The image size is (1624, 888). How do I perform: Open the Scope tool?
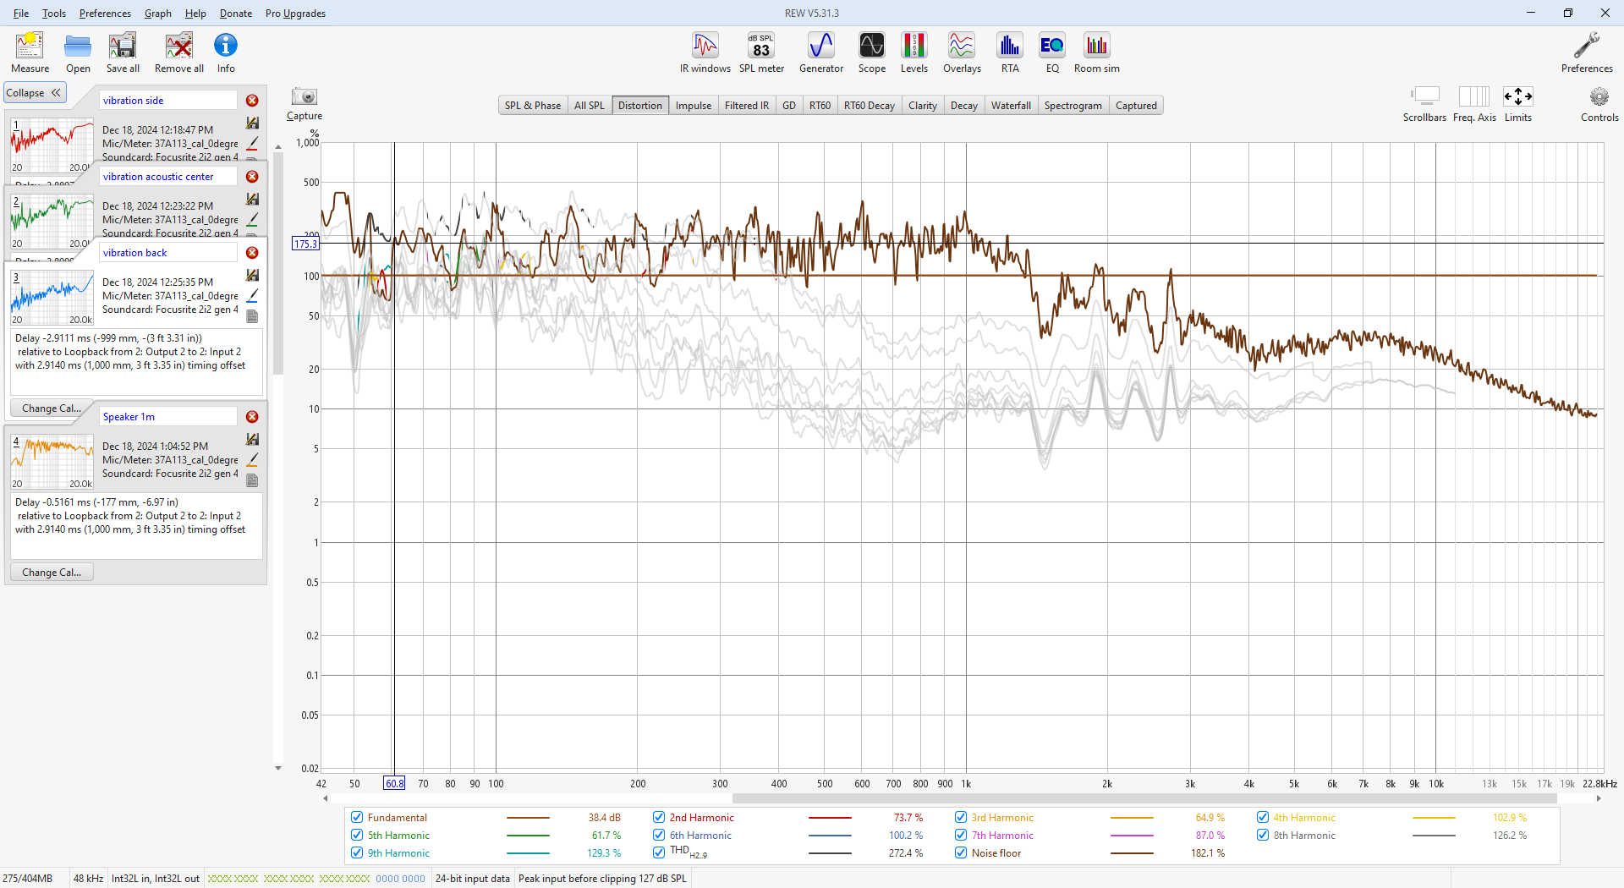pyautogui.click(x=872, y=46)
